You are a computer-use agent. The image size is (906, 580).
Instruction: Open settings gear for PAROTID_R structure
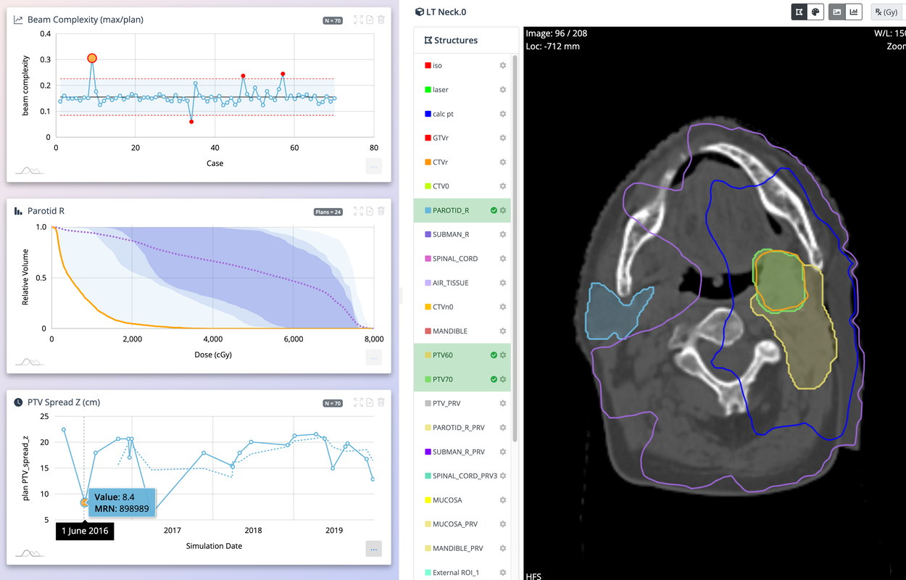click(x=503, y=210)
